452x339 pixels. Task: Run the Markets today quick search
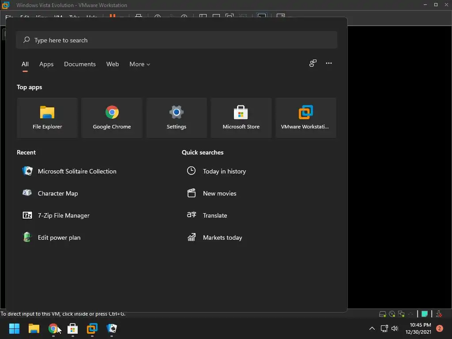[x=215, y=237]
